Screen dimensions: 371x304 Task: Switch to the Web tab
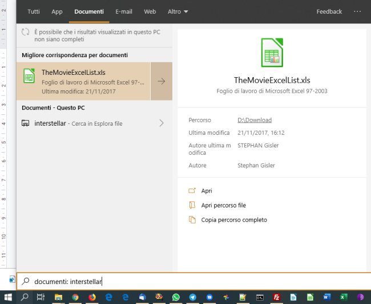pos(150,11)
